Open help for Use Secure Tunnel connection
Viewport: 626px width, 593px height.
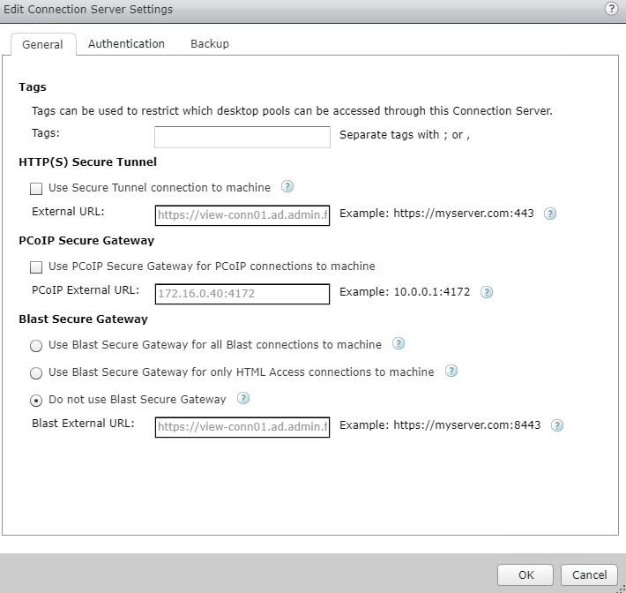[x=287, y=187]
